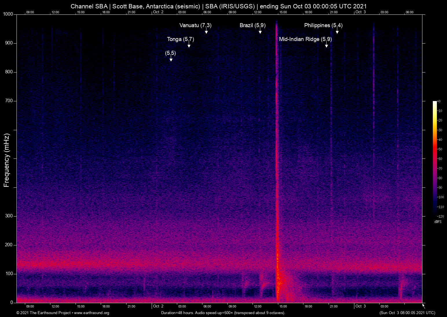Click the arrow under the (5.5) label
Viewport: 447px width, 317px height.
171,59
